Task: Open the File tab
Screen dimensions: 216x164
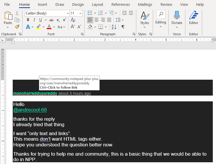Action: point(7,5)
